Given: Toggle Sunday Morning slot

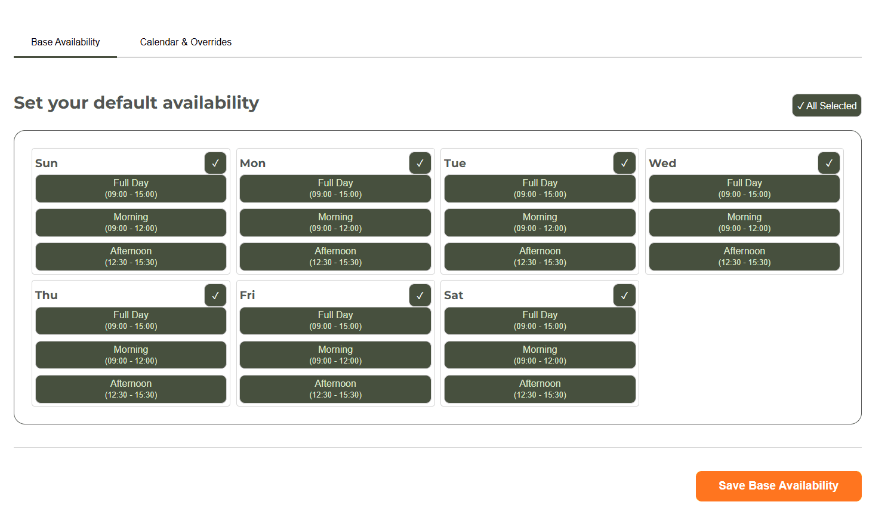Looking at the screenshot, I should [131, 223].
